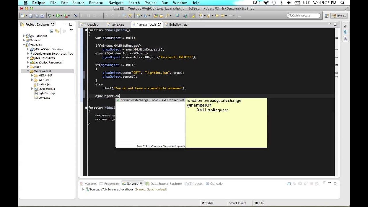Collapse the showLightbox function fold
The image size is (368, 207).
pyautogui.click(x=86, y=30)
